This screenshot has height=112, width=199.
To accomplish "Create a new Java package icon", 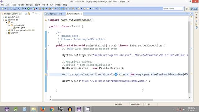I will 40,9.
